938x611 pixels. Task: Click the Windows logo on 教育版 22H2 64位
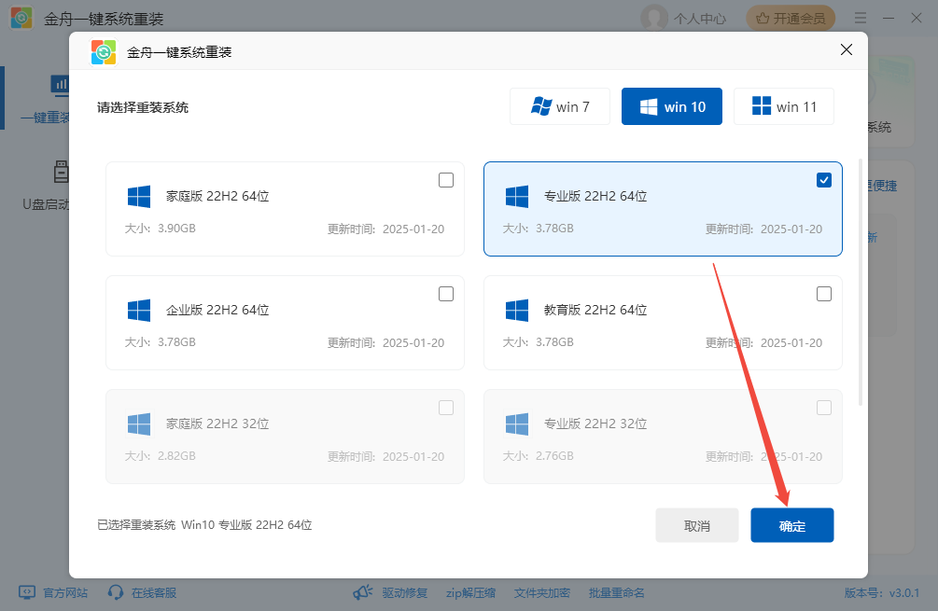[517, 311]
